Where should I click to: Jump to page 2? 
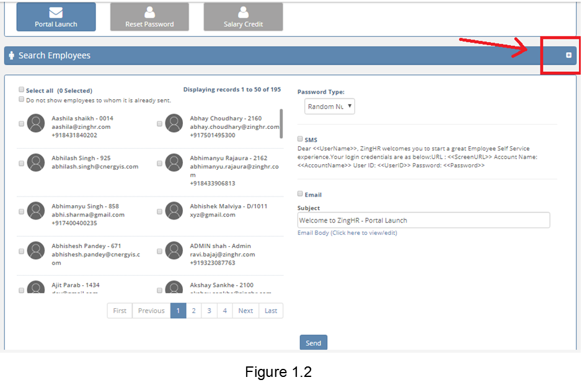pos(194,311)
